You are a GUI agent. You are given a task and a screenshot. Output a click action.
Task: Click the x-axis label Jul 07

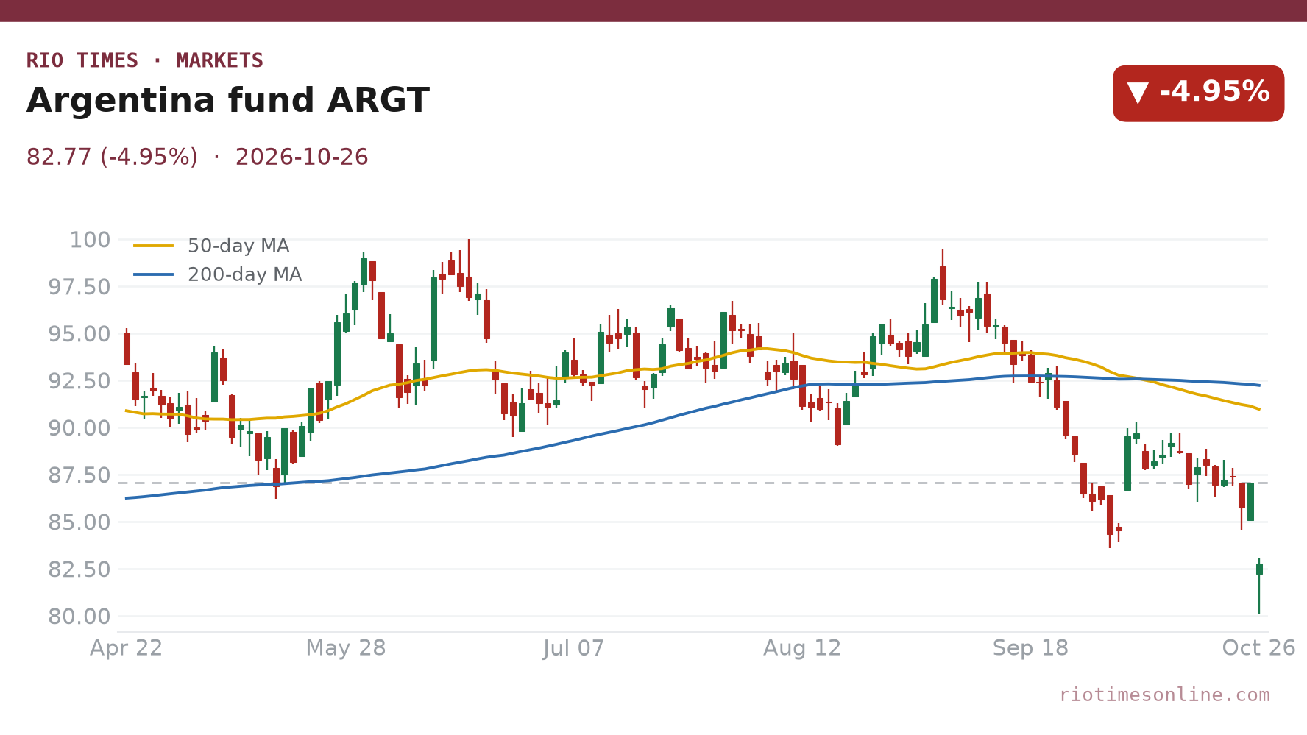click(x=574, y=648)
